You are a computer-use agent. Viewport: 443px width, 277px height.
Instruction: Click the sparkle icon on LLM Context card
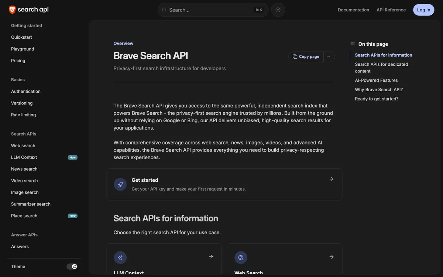[x=120, y=257]
